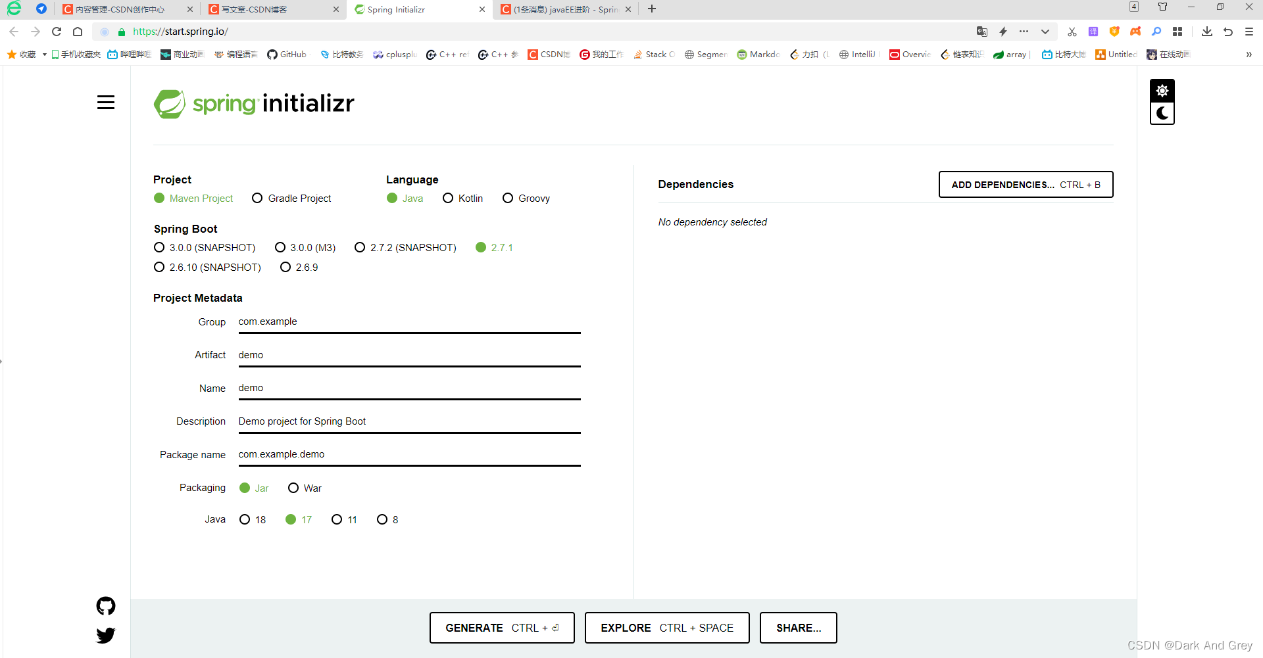The height and width of the screenshot is (658, 1263).
Task: Expand the favorites dropdown arrow
Action: 44,55
